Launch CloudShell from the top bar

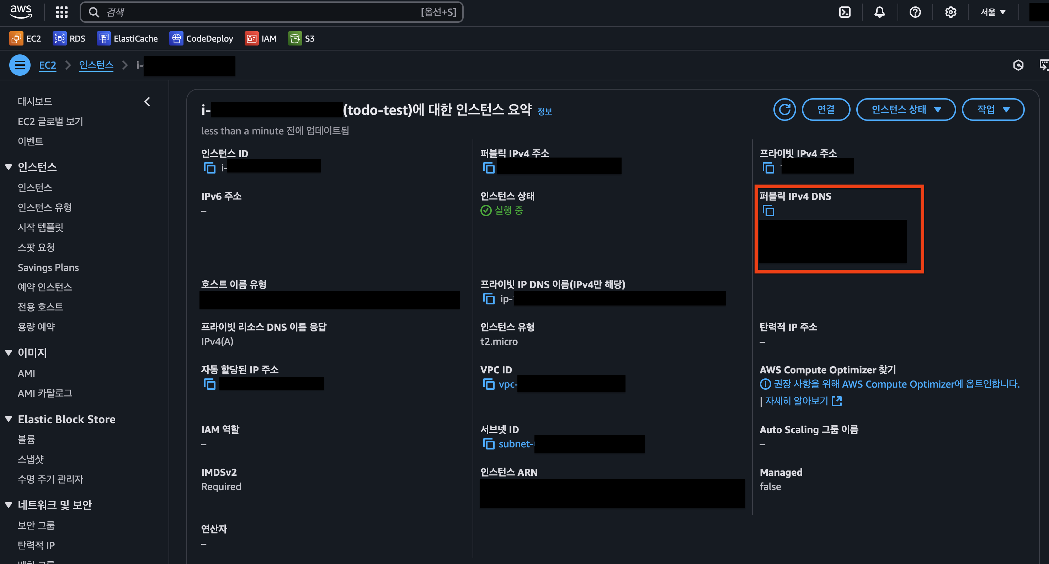pyautogui.click(x=845, y=12)
